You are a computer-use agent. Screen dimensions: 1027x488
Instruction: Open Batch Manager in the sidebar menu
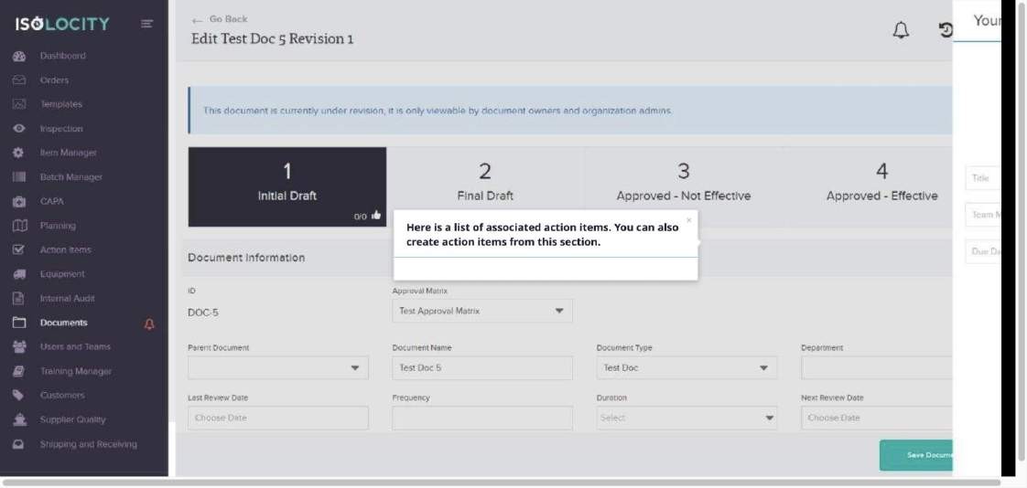[x=71, y=177]
